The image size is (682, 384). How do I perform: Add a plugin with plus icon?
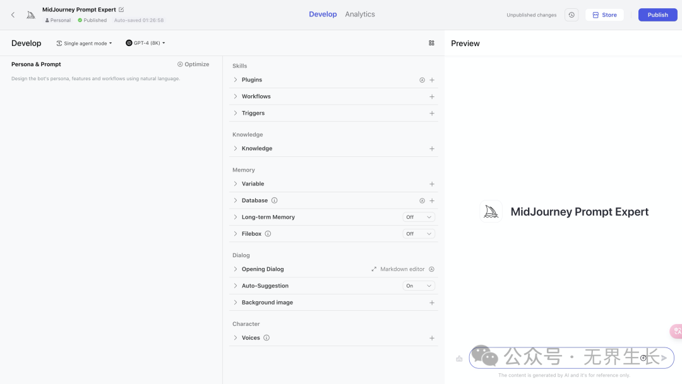(x=432, y=80)
